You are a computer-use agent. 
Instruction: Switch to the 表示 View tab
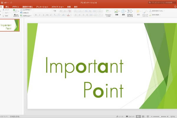click(76, 7)
